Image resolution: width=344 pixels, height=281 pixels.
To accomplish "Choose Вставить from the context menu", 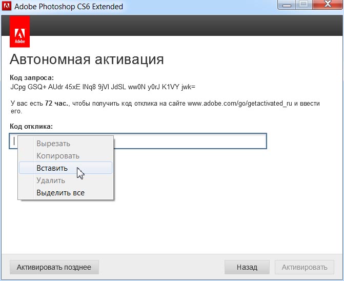I will (x=66, y=168).
